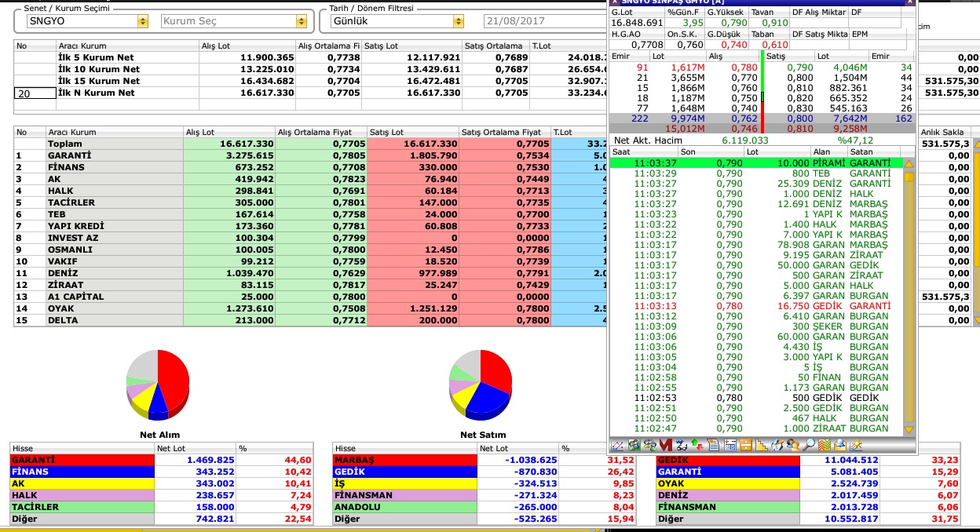Open the multicolor heatmap toolbar icon
The image size is (980, 532).
tap(825, 446)
